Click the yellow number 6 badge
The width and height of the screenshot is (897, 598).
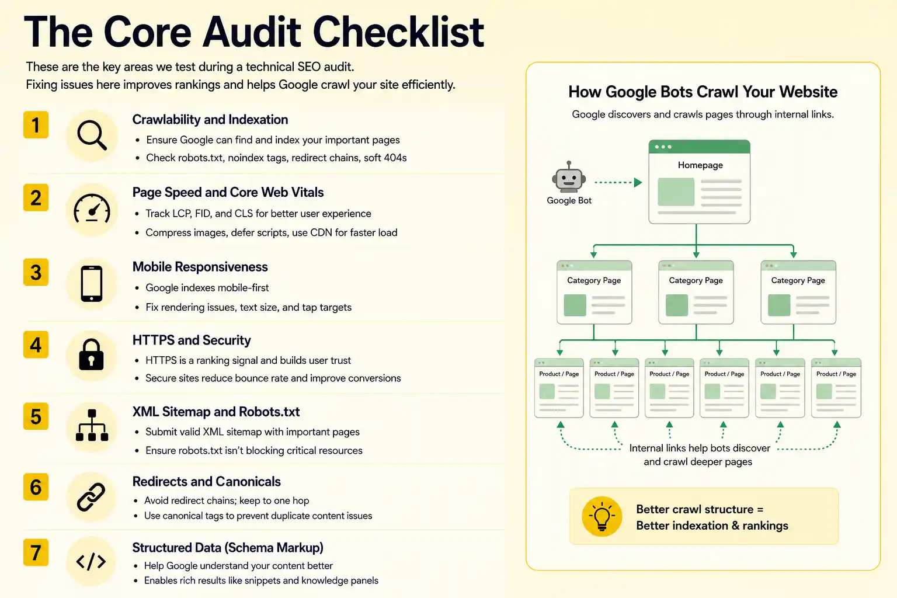tap(36, 487)
